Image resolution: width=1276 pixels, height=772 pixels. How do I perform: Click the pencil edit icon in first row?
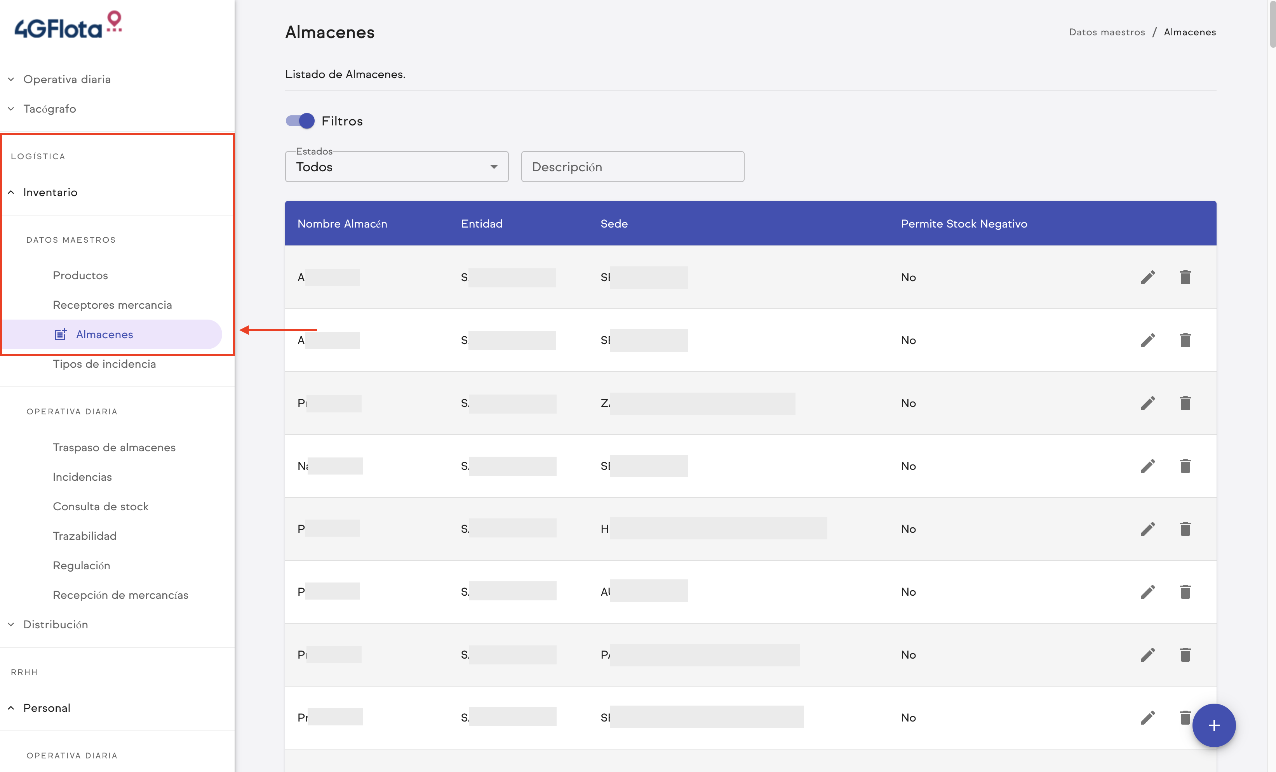(x=1147, y=277)
